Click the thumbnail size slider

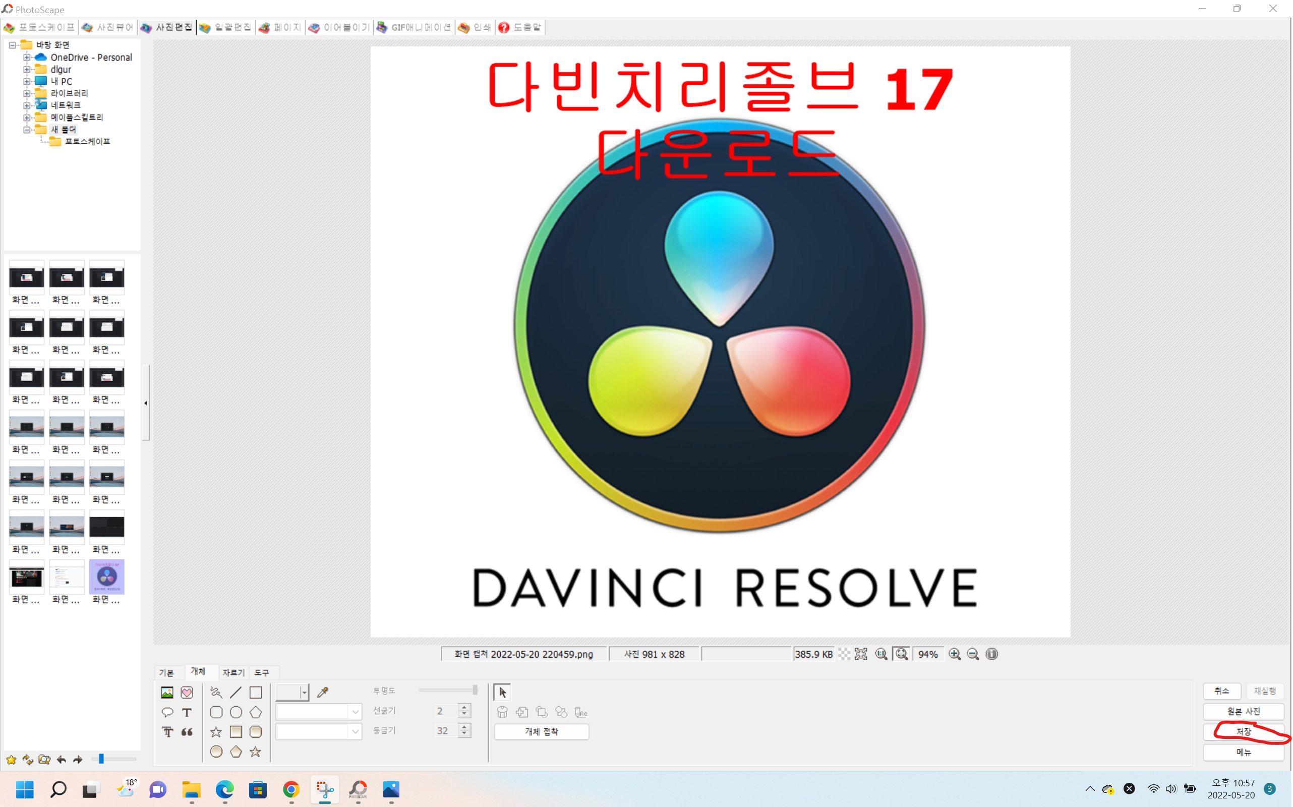(113, 759)
